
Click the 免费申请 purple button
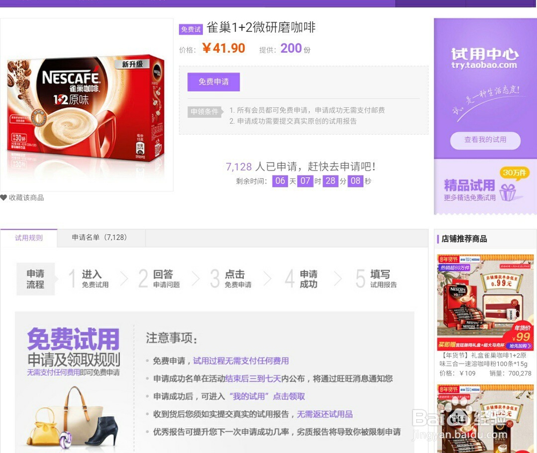(213, 82)
